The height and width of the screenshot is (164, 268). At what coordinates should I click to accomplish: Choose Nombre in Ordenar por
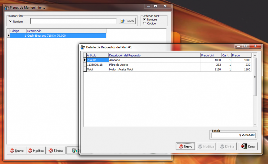click(x=144, y=20)
